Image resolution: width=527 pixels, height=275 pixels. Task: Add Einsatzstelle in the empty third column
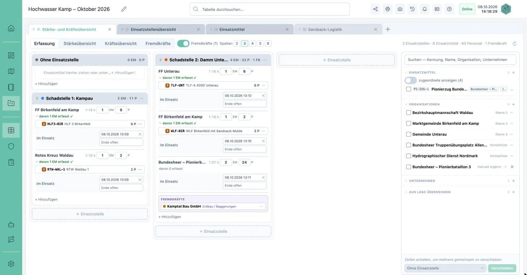click(x=337, y=60)
